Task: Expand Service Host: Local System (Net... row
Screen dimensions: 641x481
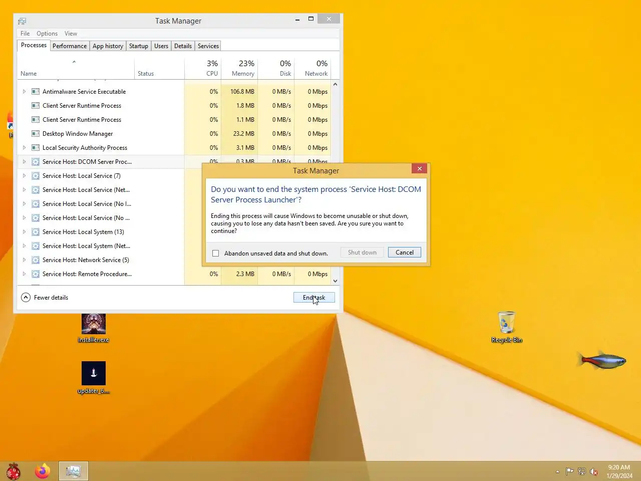Action: [x=24, y=246]
